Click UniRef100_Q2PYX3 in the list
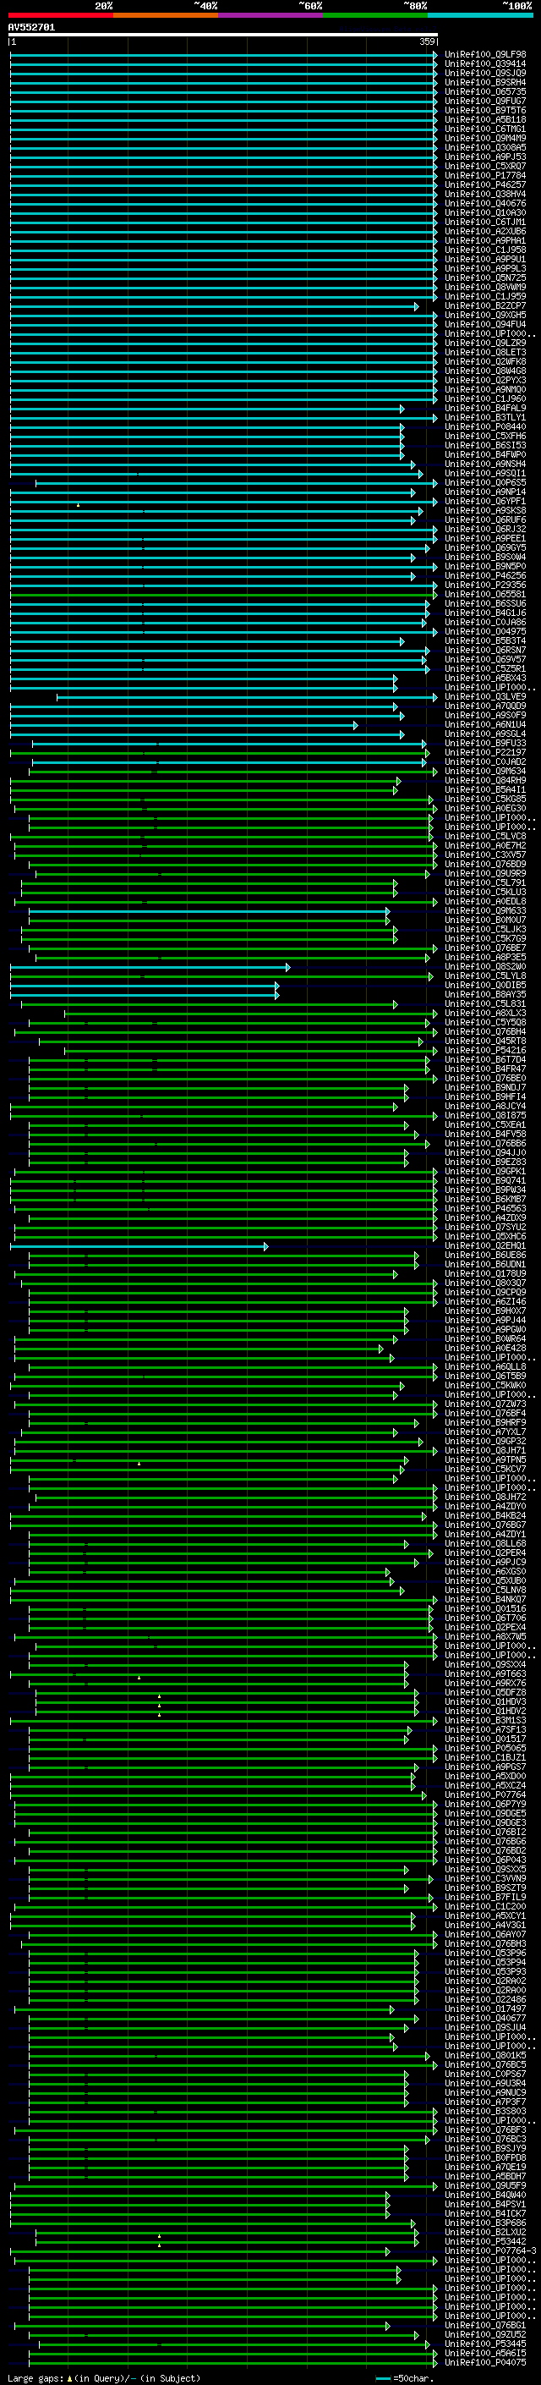This screenshot has height=2385, width=541. point(485,381)
